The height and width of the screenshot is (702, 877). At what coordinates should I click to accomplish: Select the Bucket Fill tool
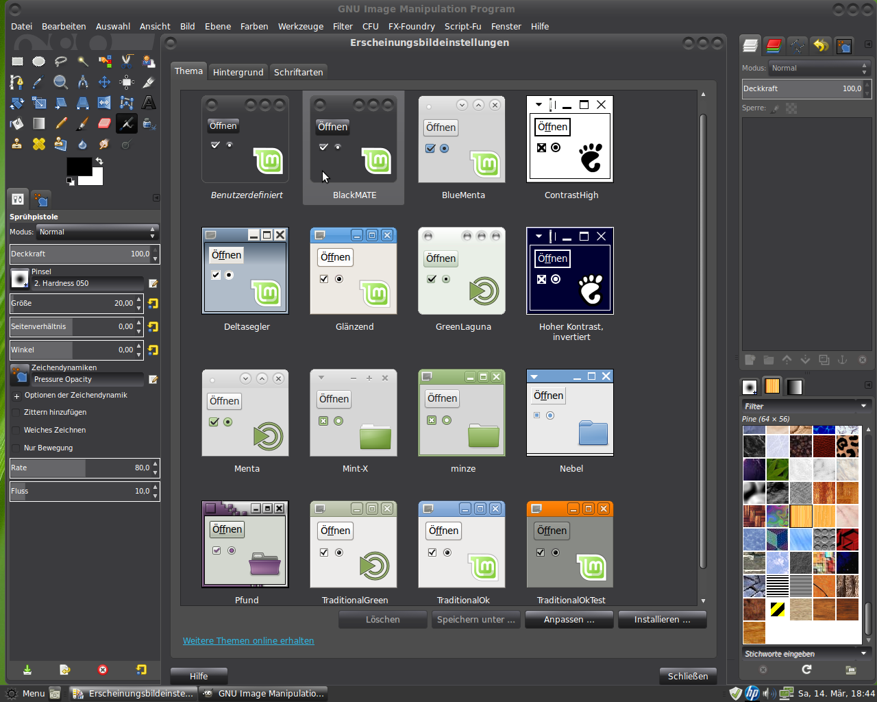pos(17,124)
